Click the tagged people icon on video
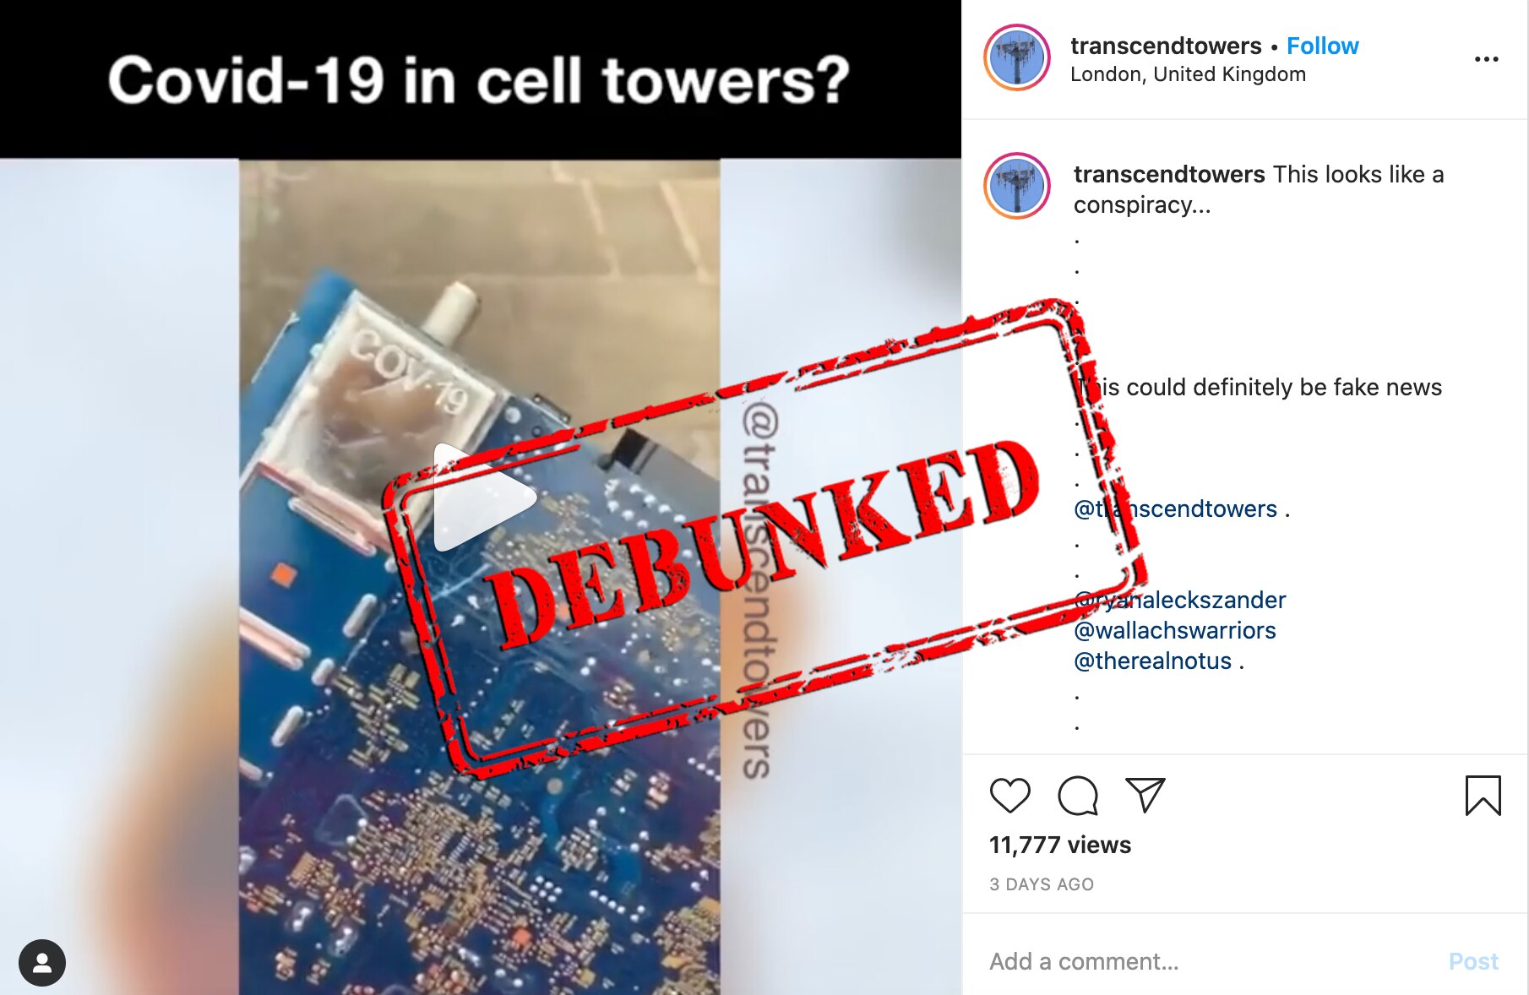 pos(42,963)
